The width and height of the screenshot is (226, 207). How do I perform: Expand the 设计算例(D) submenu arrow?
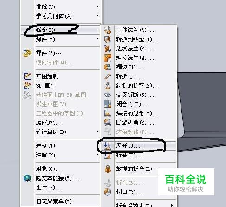coord(97,132)
